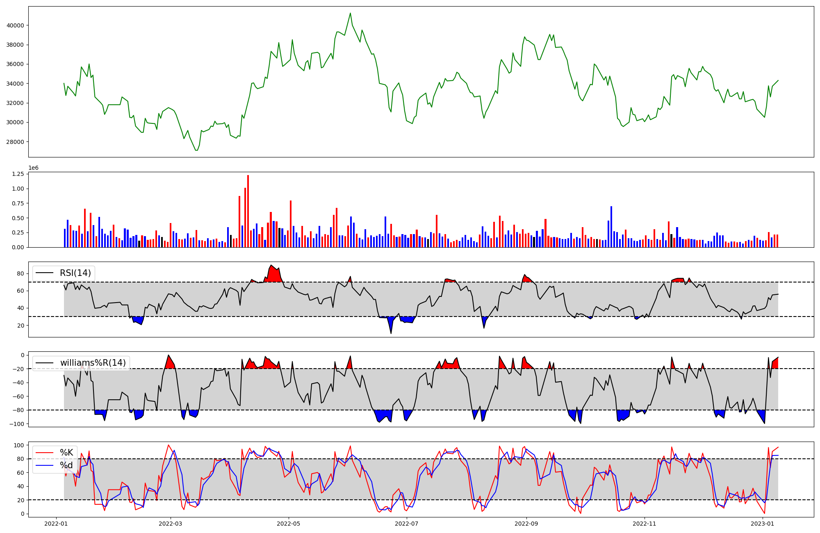Select the %K legend text
The width and height of the screenshot is (820, 533).
(66, 453)
